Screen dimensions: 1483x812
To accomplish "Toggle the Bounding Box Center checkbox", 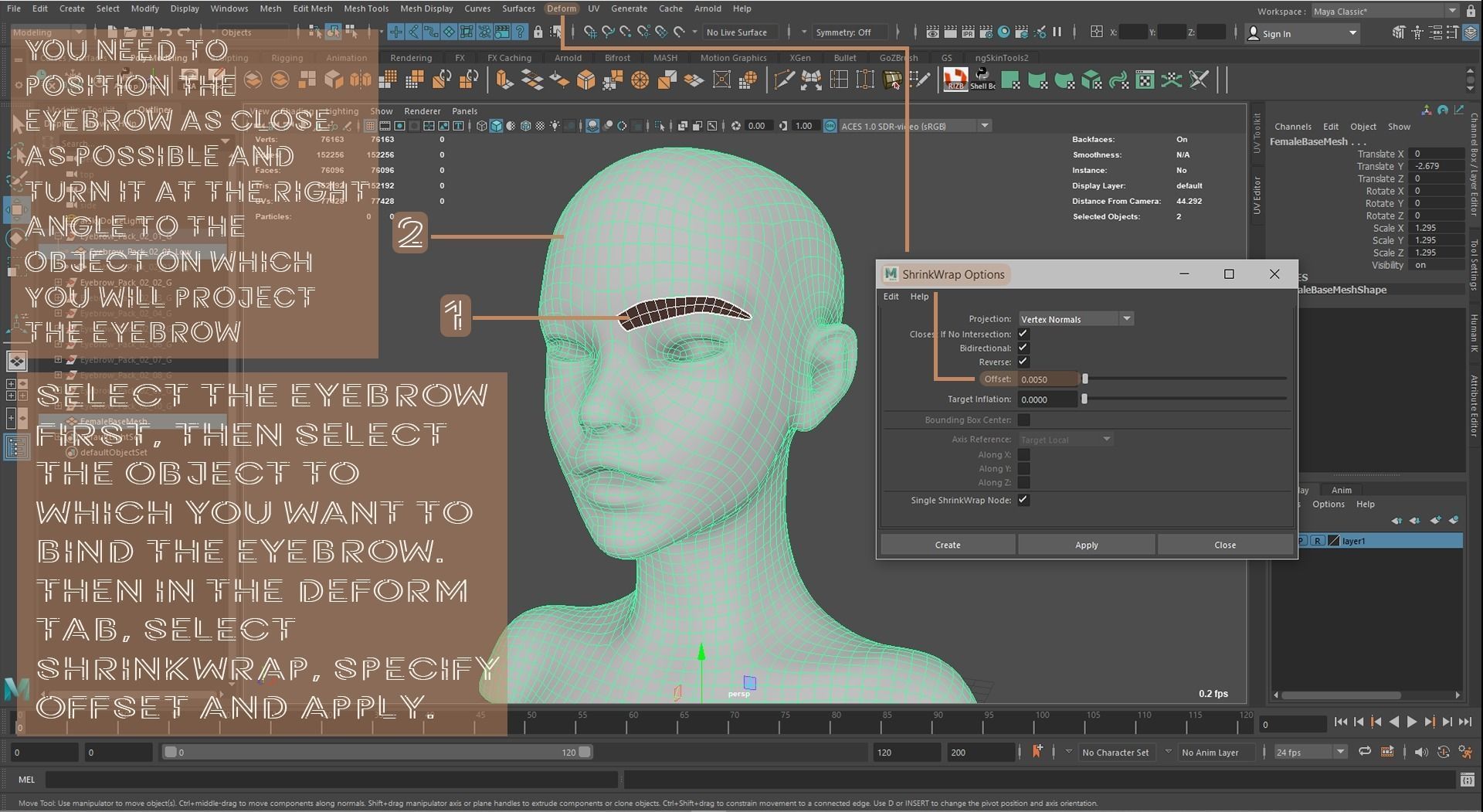I will click(x=1023, y=420).
